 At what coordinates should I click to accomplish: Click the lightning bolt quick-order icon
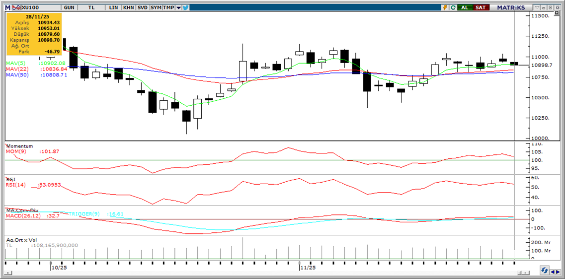click(x=445, y=7)
